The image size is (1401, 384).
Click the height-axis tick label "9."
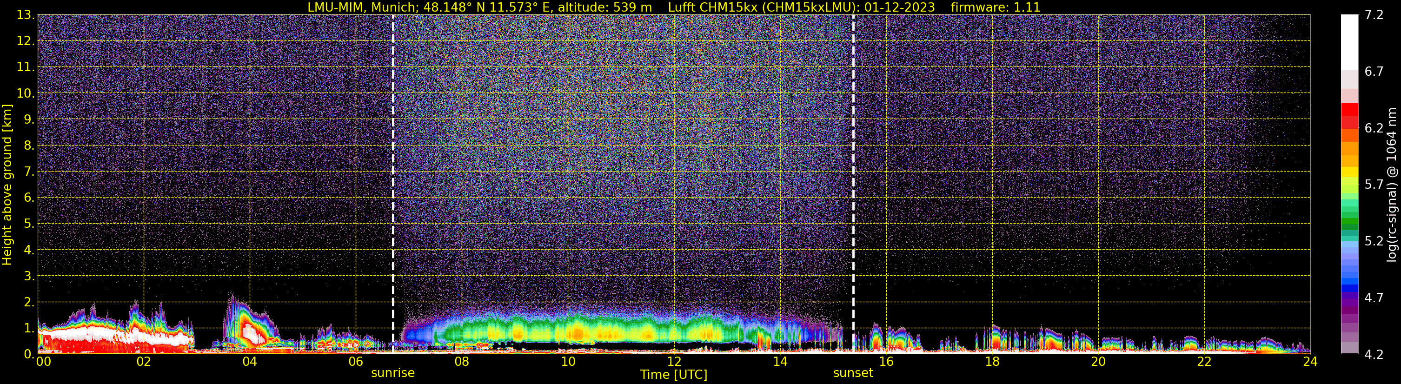pyautogui.click(x=29, y=119)
